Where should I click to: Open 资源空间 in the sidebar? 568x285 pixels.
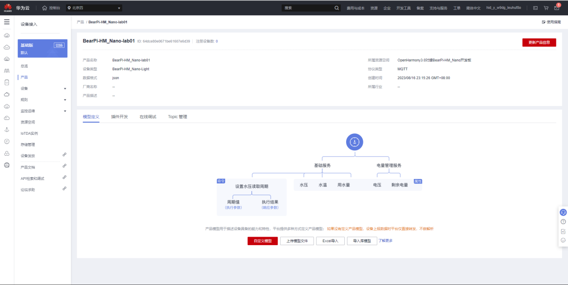pos(28,122)
